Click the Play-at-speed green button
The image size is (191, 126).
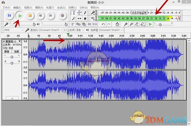coord(150,24)
